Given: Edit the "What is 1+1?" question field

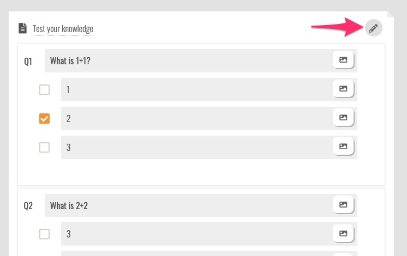Looking at the screenshot, I should pos(185,61).
